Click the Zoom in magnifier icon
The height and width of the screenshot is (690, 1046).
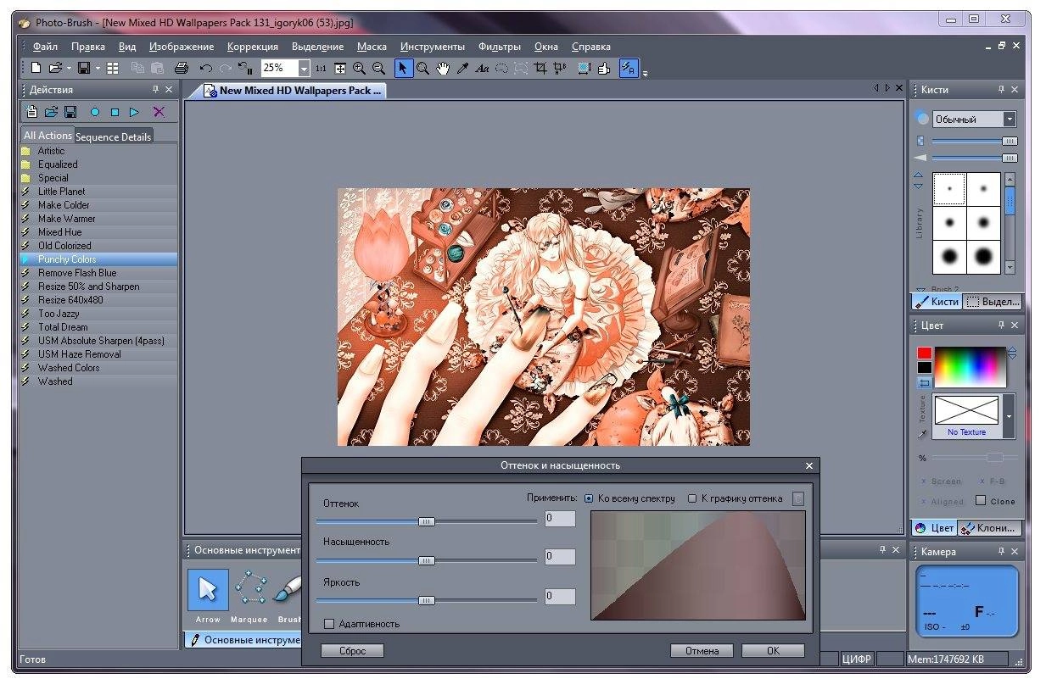[x=359, y=69]
